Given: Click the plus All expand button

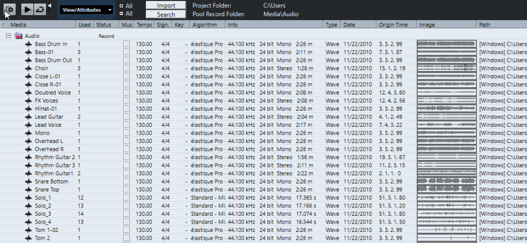Looking at the screenshot, I should coord(121,6).
